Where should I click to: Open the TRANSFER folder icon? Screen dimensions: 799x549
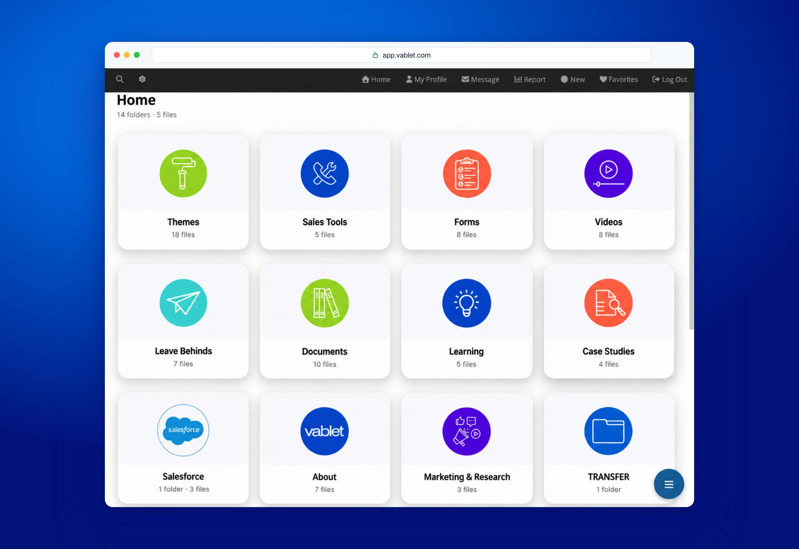pos(608,431)
